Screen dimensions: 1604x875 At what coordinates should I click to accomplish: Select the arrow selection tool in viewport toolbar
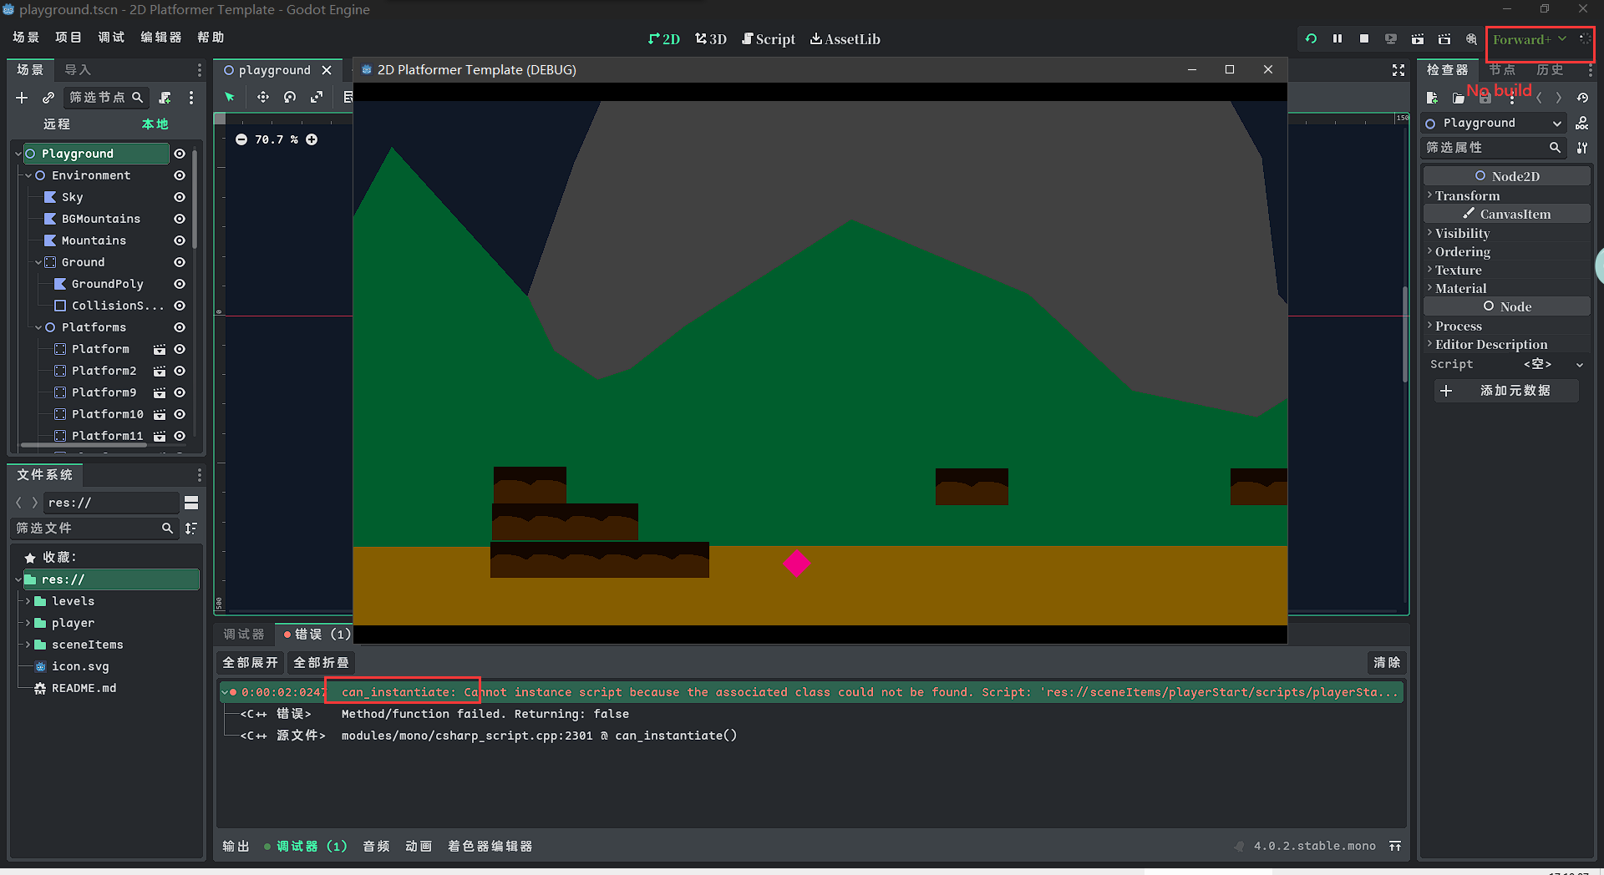tap(230, 97)
